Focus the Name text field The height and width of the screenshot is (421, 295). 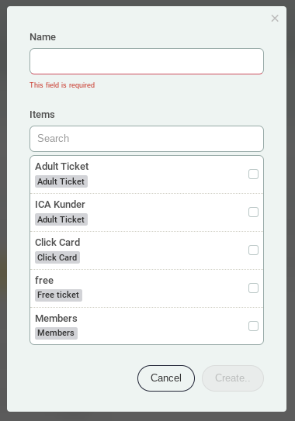[x=147, y=61]
